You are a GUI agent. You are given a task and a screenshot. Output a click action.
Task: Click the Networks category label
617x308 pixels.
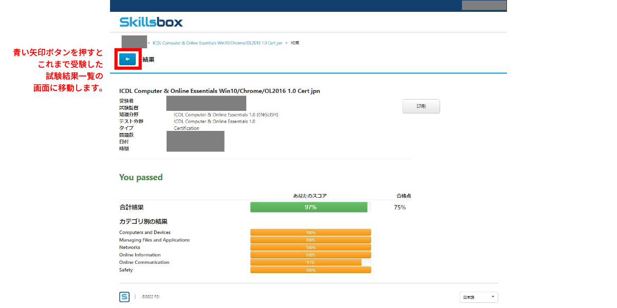pyautogui.click(x=130, y=247)
